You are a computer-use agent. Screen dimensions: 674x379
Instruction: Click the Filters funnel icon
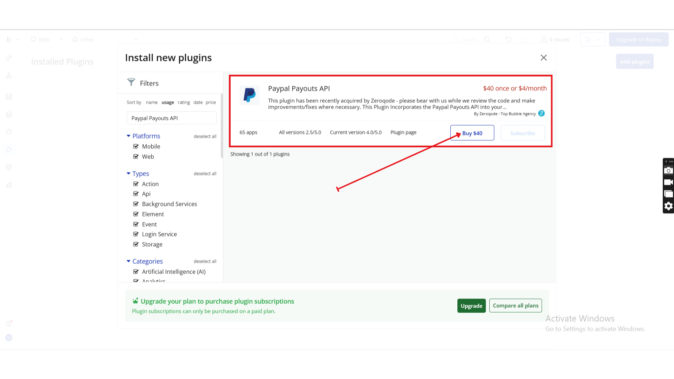point(131,82)
